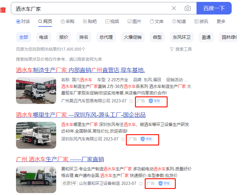This screenshot has width=237, height=194.
Task: Select the 盈通 filter chip
Action: pyautogui.click(x=206, y=37)
